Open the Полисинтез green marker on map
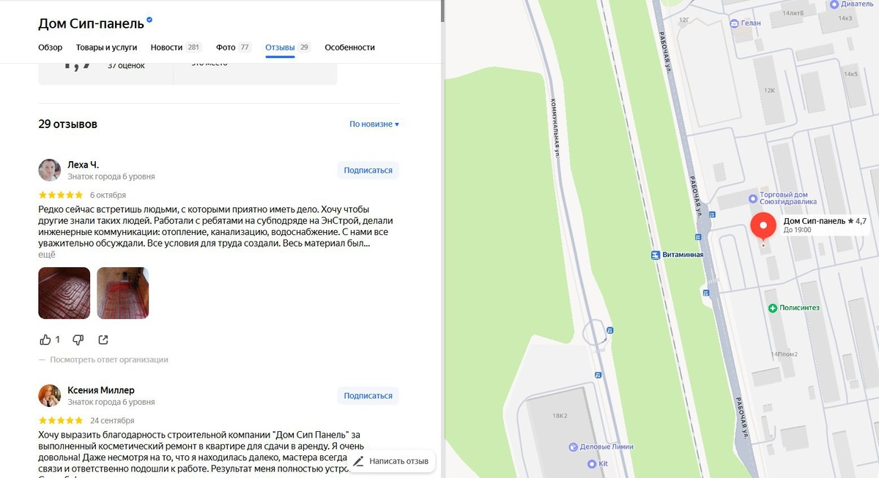Image resolution: width=879 pixels, height=478 pixels. coord(772,308)
